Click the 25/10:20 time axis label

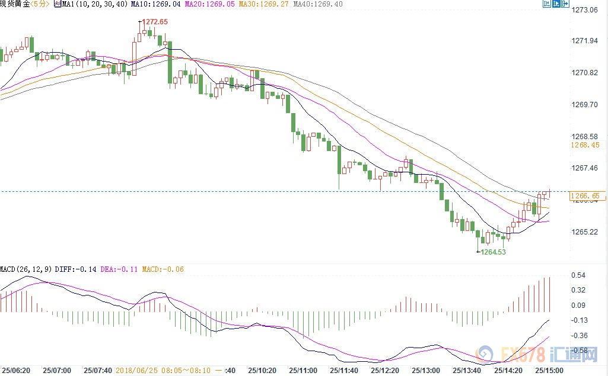pos(262,371)
